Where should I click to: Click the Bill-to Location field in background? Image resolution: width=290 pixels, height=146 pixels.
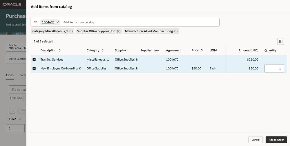16,59
